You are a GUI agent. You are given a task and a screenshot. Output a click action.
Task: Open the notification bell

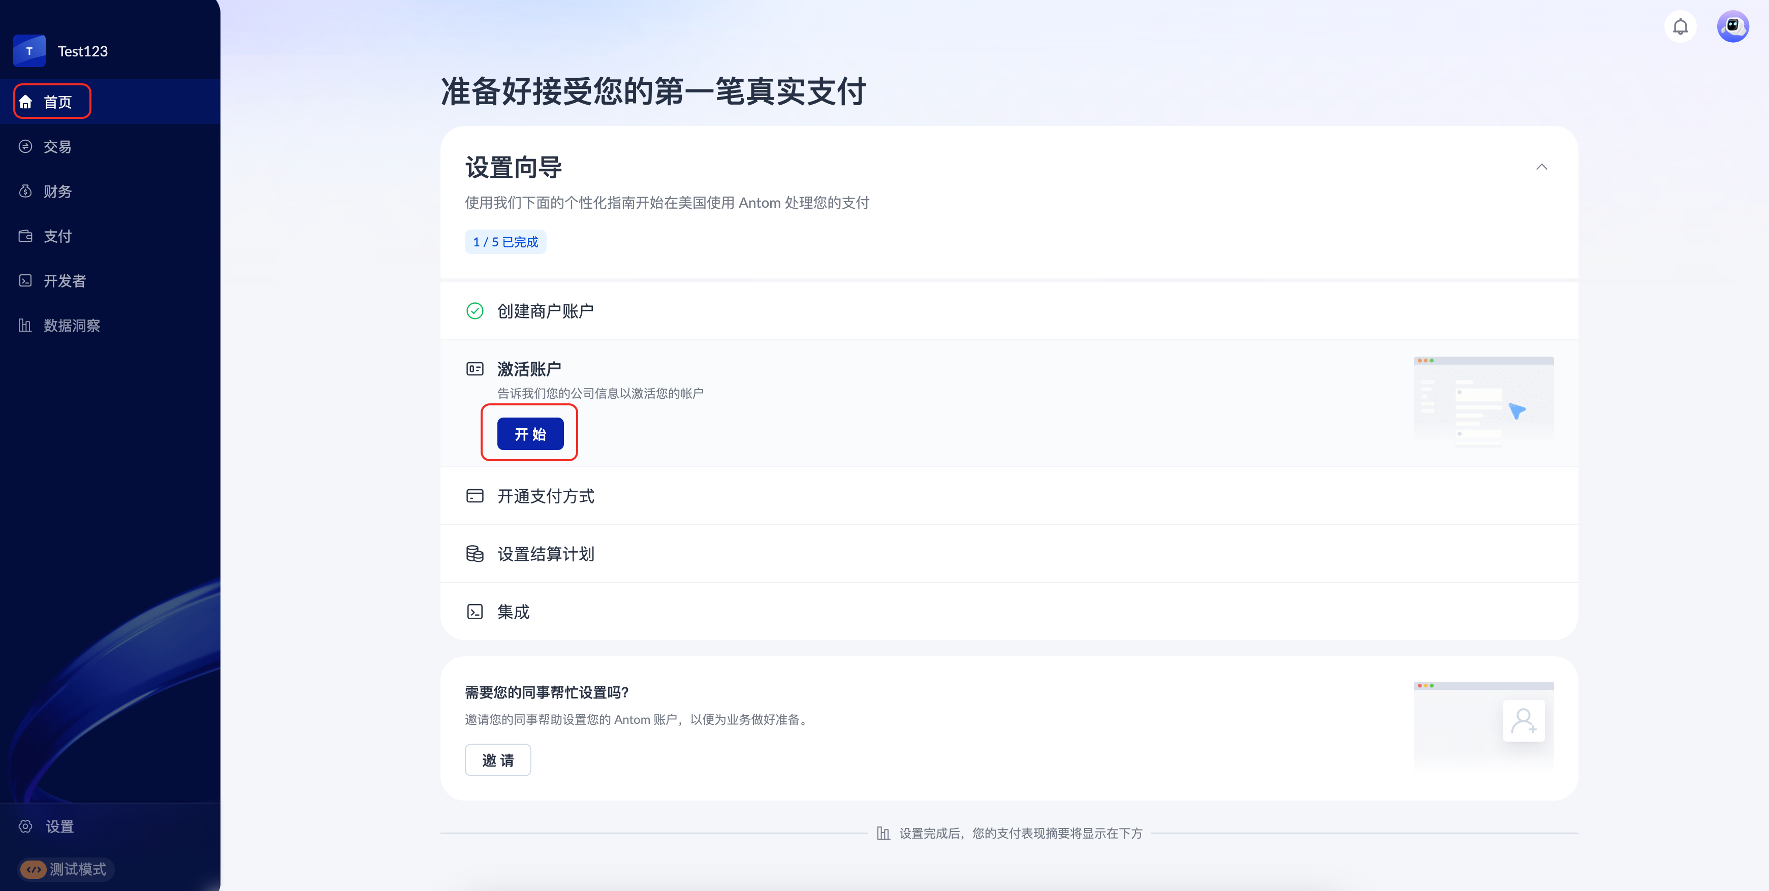(x=1680, y=27)
